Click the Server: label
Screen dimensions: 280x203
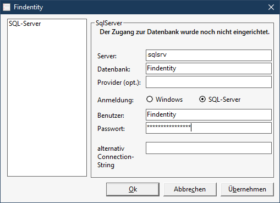click(x=107, y=56)
